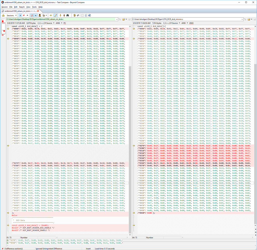Click right gutter copy arrow at line 0040
The height and width of the screenshot is (250, 257).
(134, 39)
